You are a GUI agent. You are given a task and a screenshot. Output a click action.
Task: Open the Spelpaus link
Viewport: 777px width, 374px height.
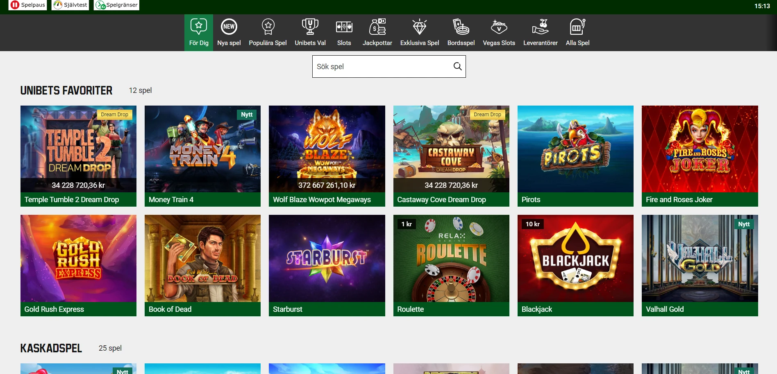pyautogui.click(x=27, y=5)
